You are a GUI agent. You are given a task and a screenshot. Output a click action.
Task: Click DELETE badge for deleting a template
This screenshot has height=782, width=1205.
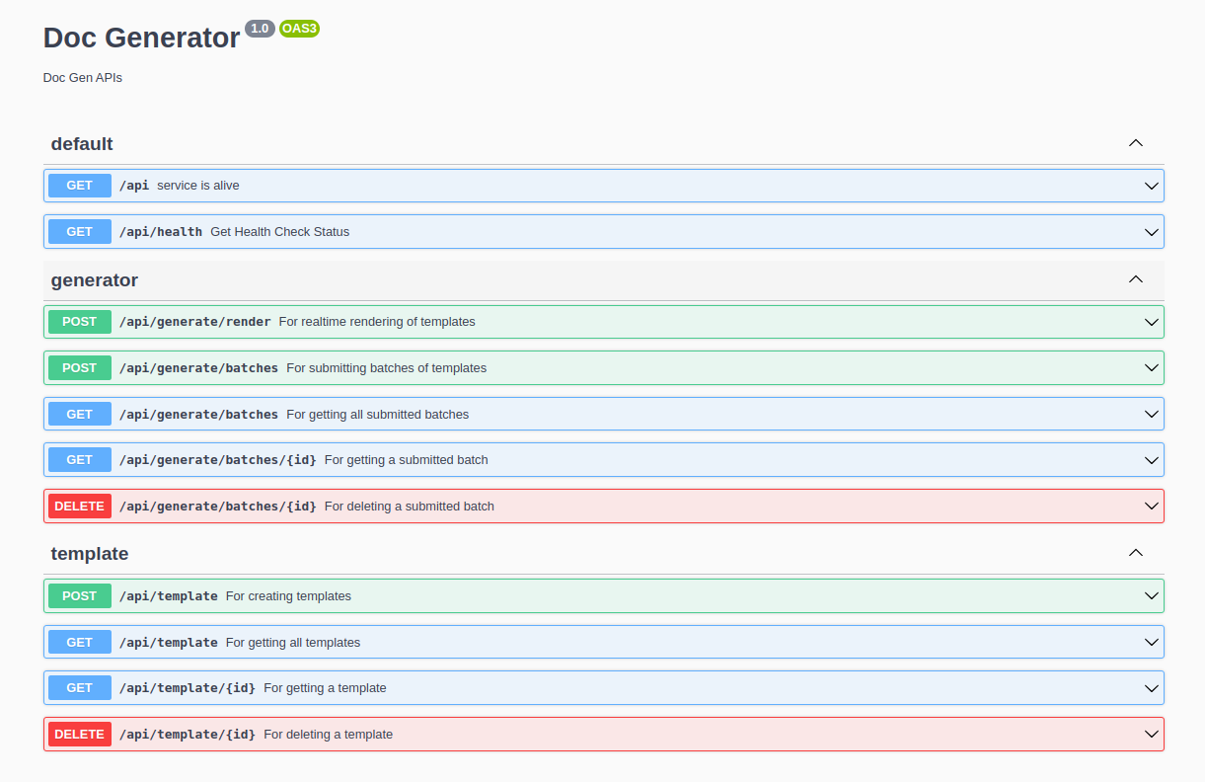(79, 735)
